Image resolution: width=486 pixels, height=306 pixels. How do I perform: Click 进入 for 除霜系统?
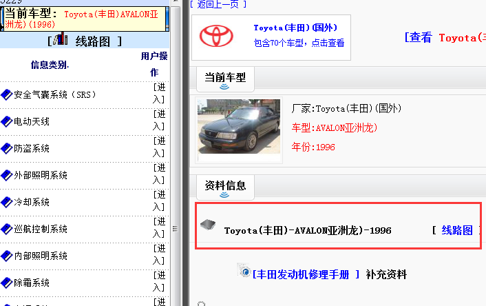(x=159, y=281)
